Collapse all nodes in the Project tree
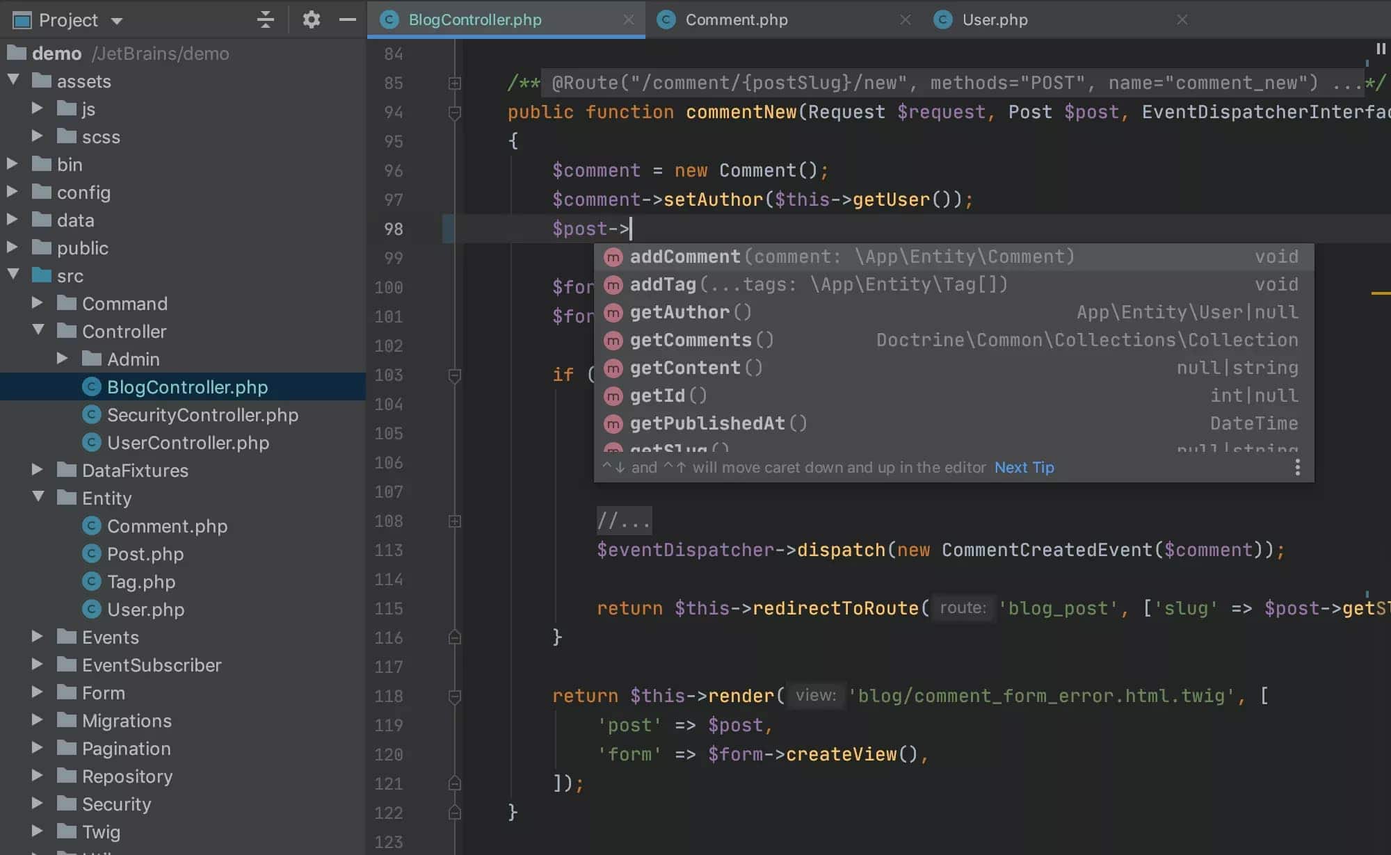The height and width of the screenshot is (855, 1391). pos(265,19)
